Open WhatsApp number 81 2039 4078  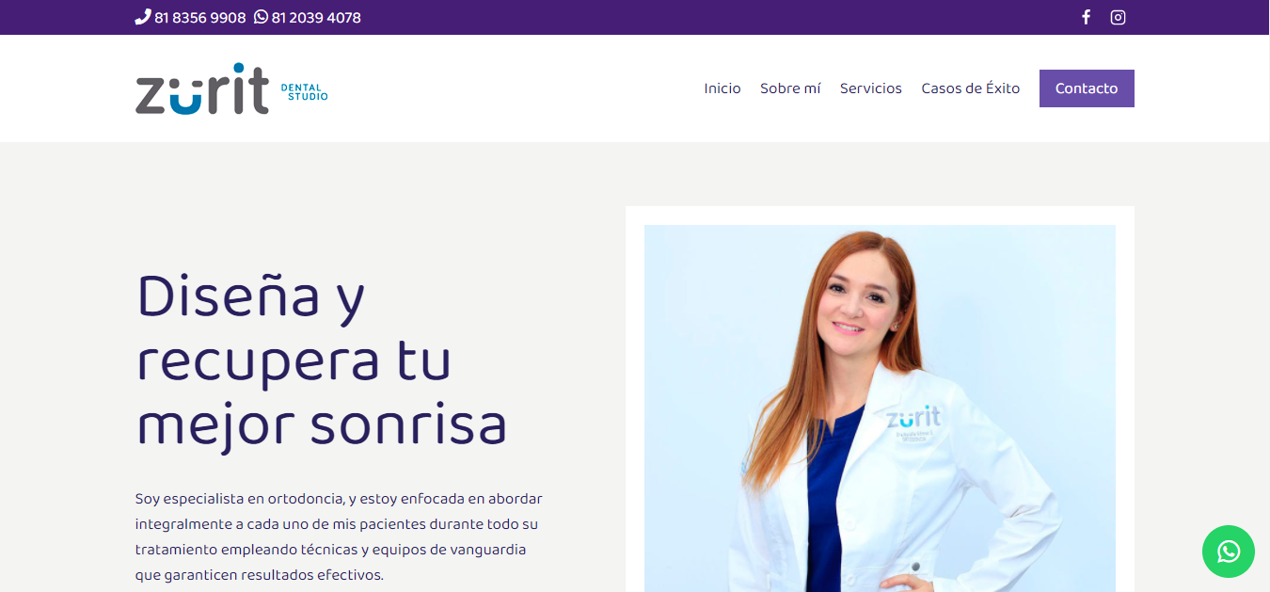[316, 18]
